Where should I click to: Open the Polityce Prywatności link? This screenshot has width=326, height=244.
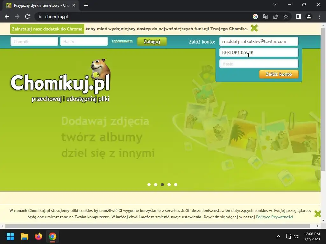[x=274, y=217]
